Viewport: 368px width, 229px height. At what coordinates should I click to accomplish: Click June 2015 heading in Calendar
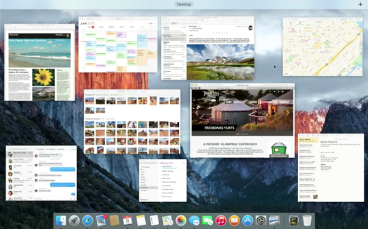(87, 23)
